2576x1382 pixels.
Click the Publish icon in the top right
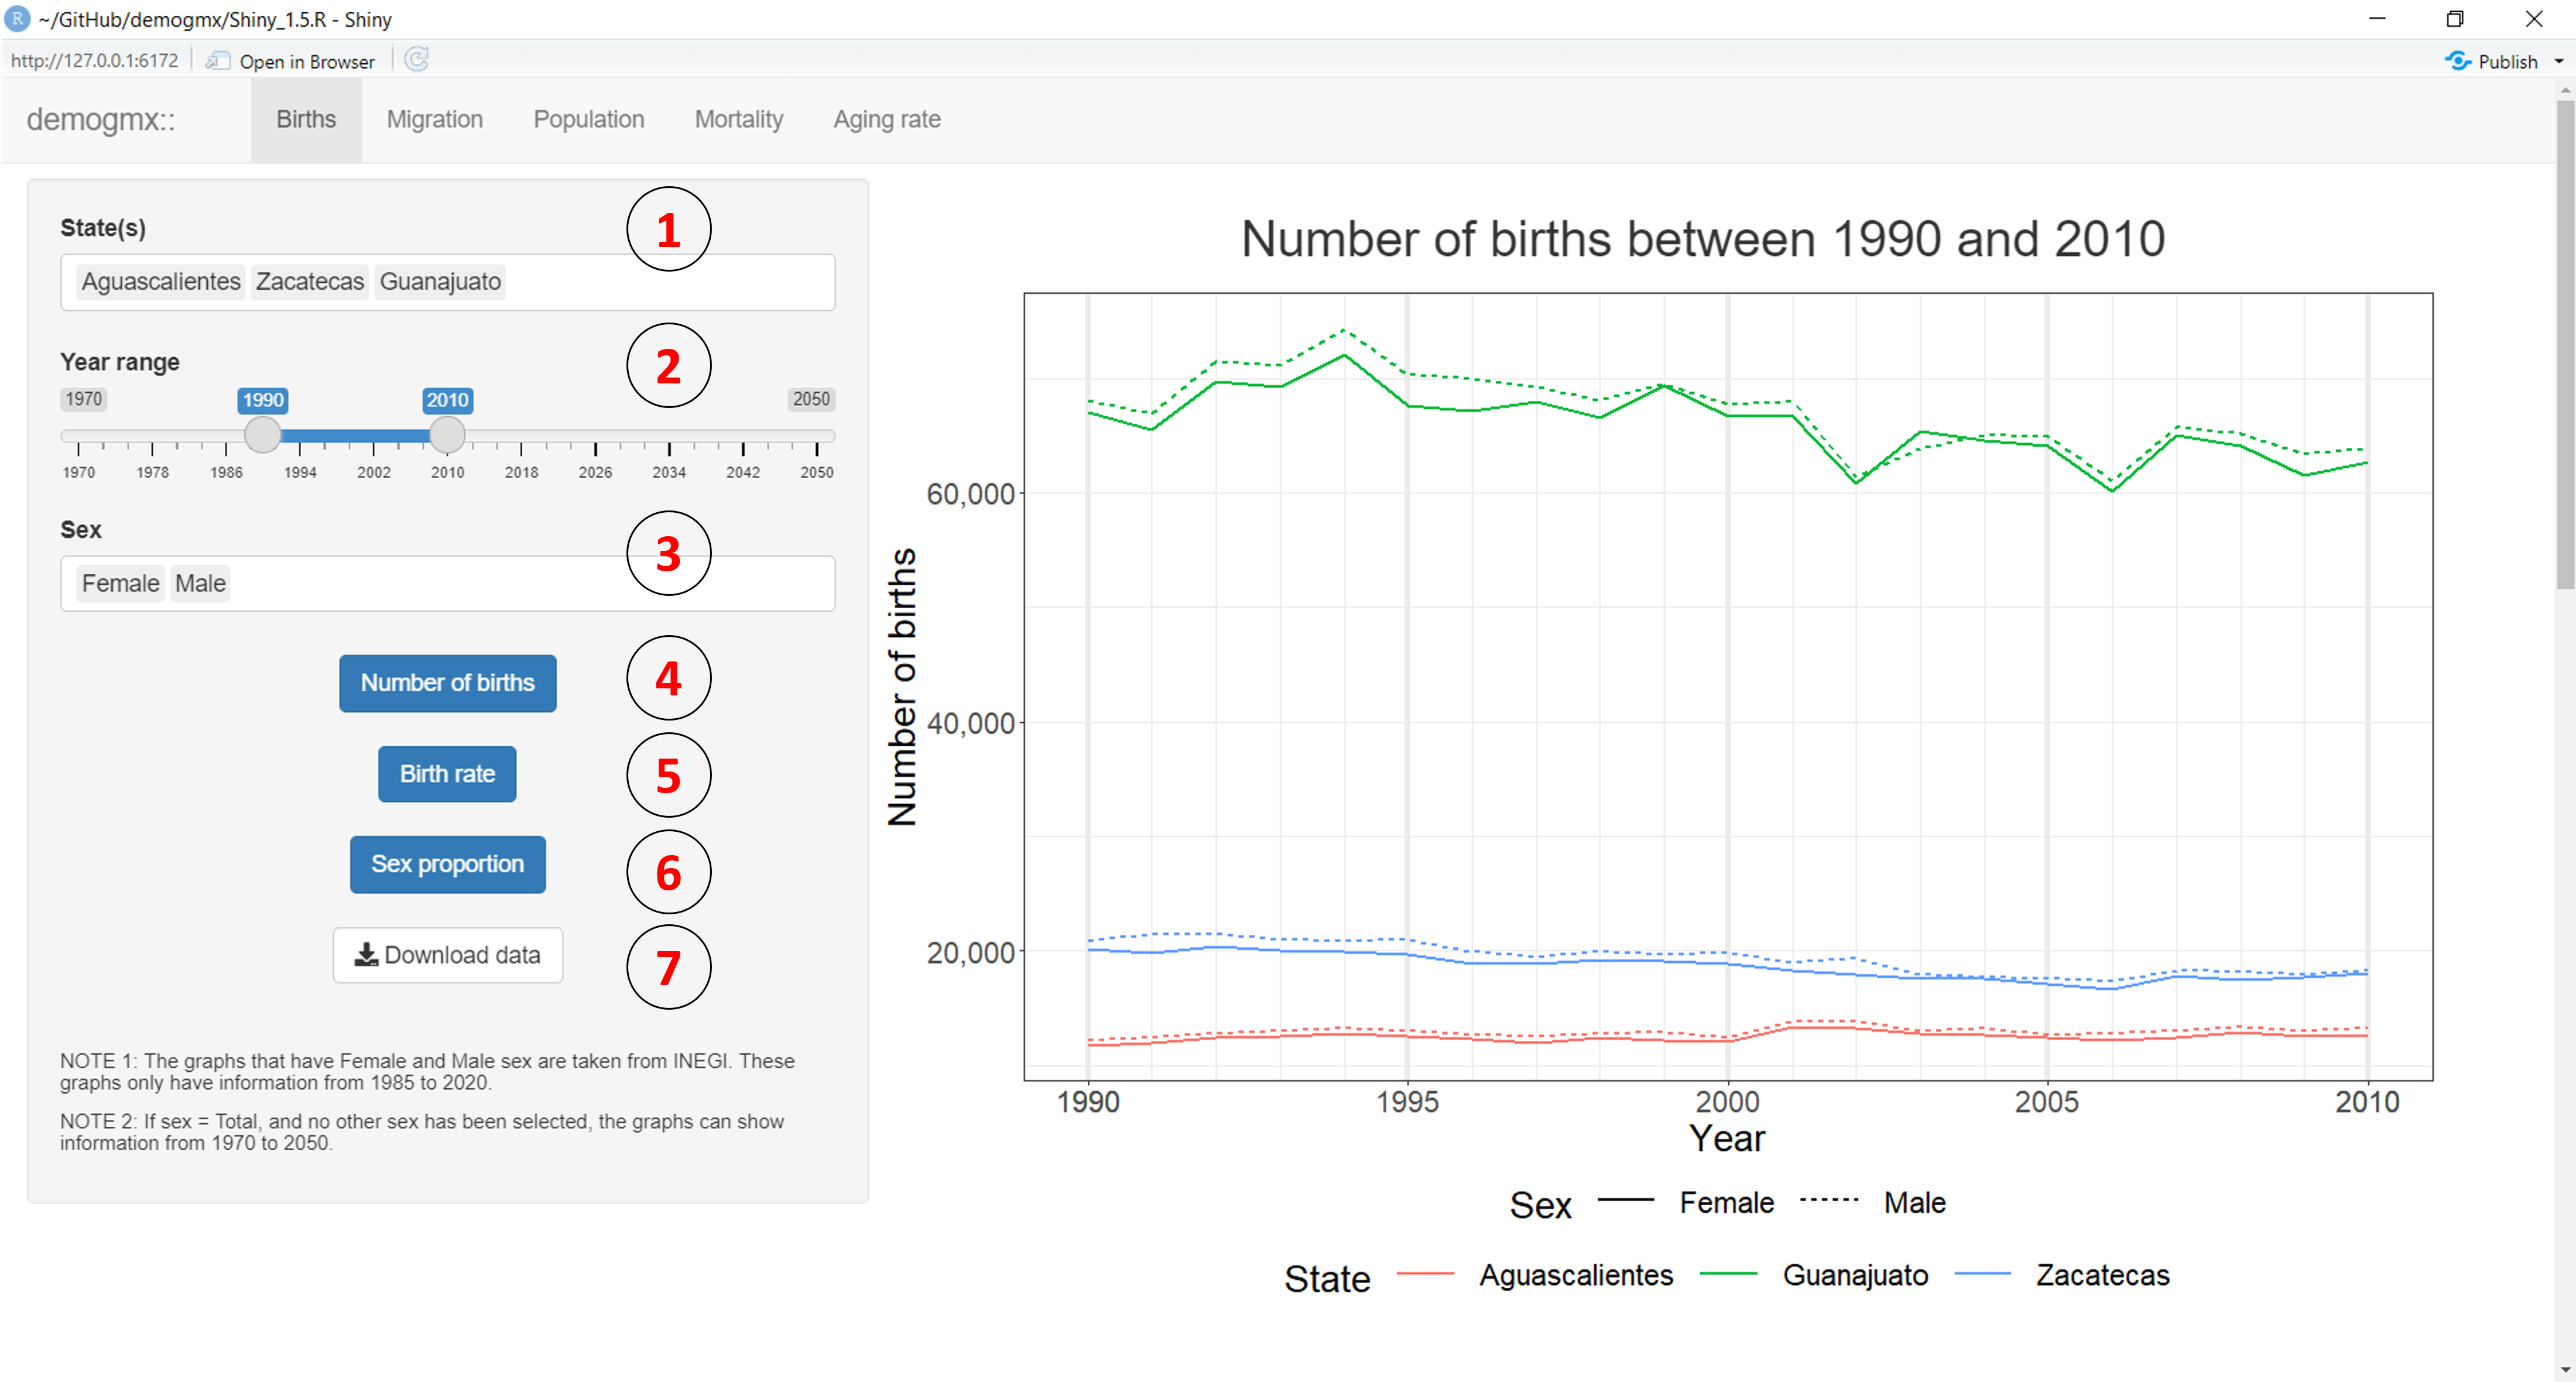(x=2457, y=61)
